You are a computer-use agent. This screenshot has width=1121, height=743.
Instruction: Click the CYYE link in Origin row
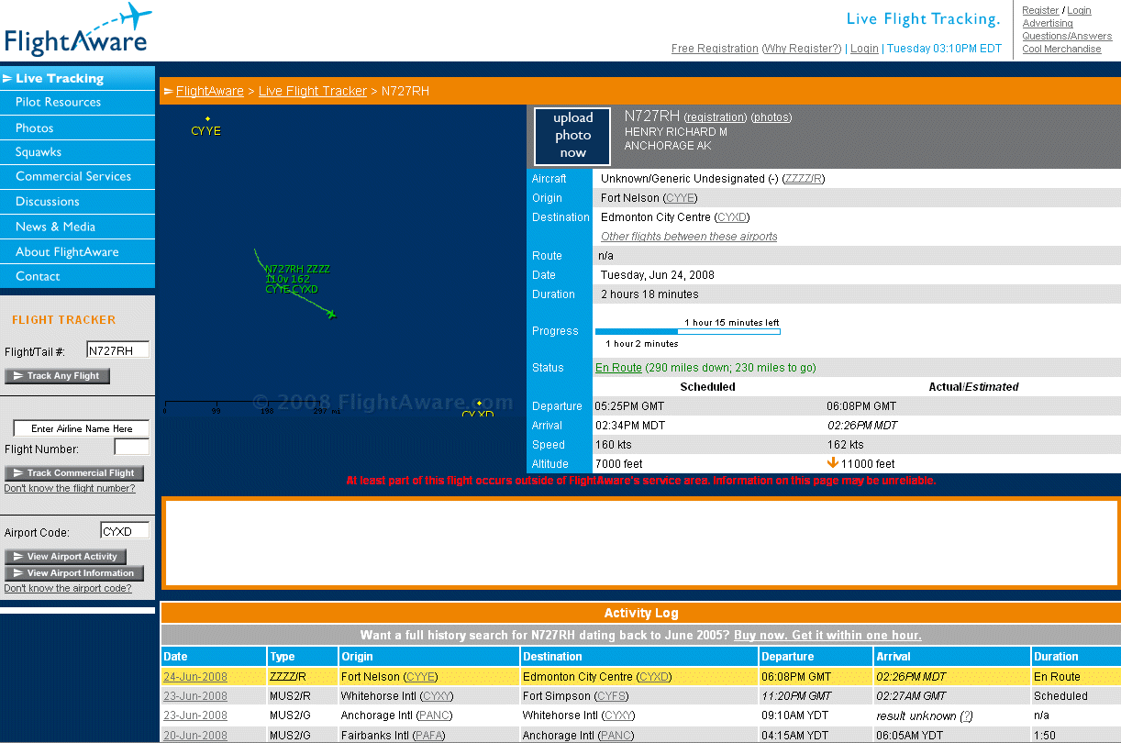[x=680, y=198]
